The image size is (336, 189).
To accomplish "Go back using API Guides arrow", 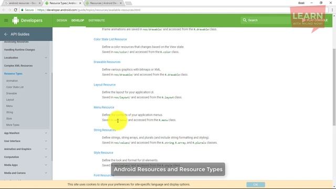I will tap(6, 34).
